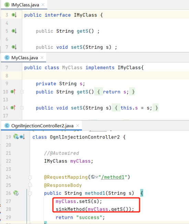This screenshot has width=189, height=224.
Task: Click implements gutter icon on MyClass line 14
Action: (x=13, y=108)
